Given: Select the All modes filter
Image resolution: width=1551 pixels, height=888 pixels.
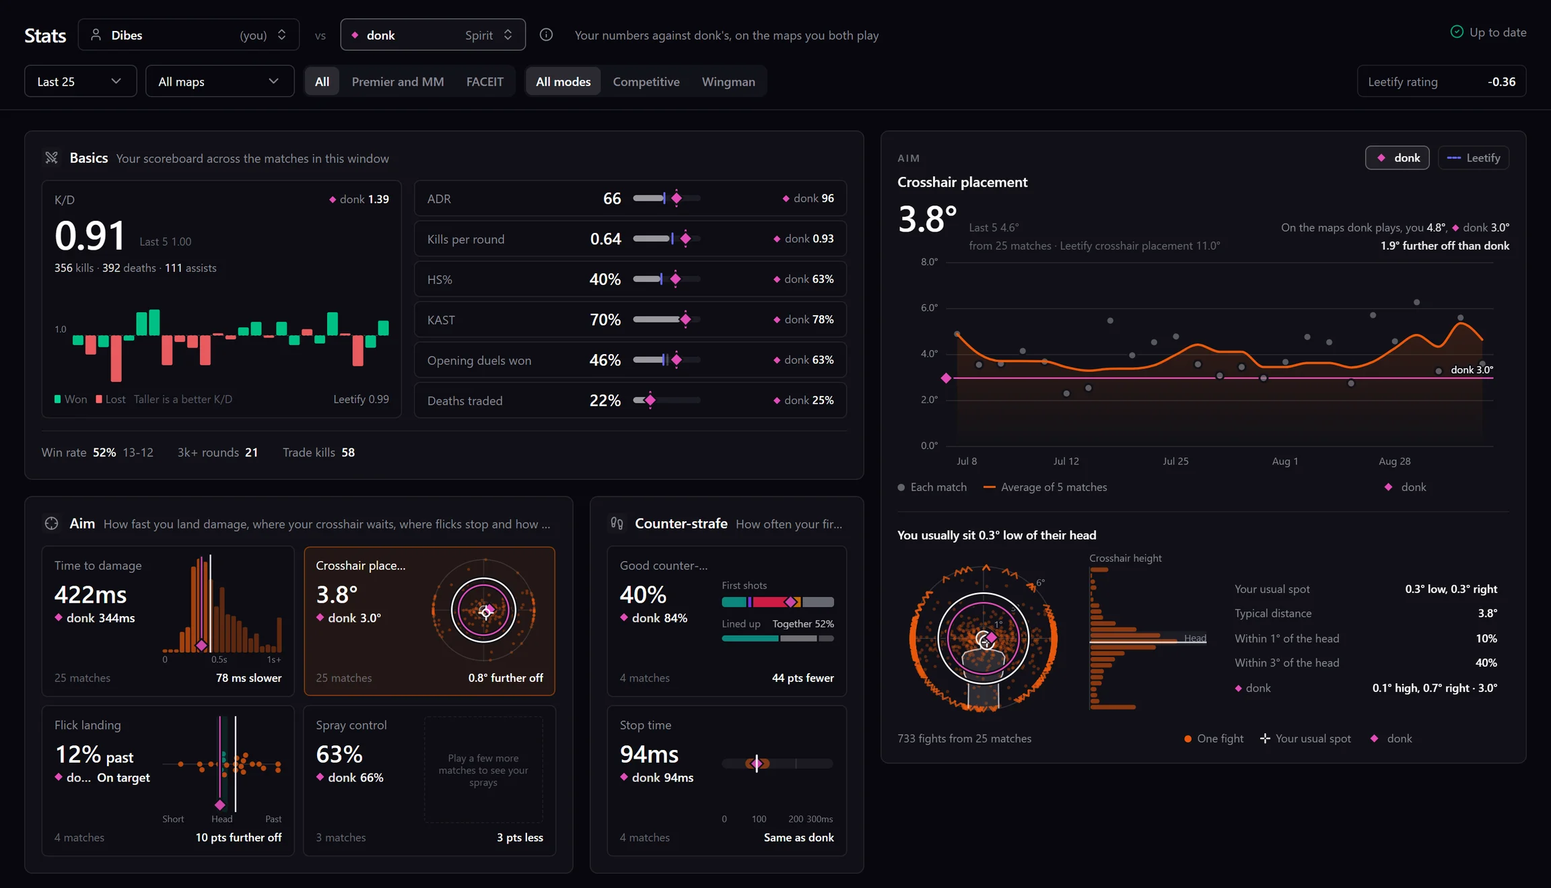Looking at the screenshot, I should click(563, 81).
